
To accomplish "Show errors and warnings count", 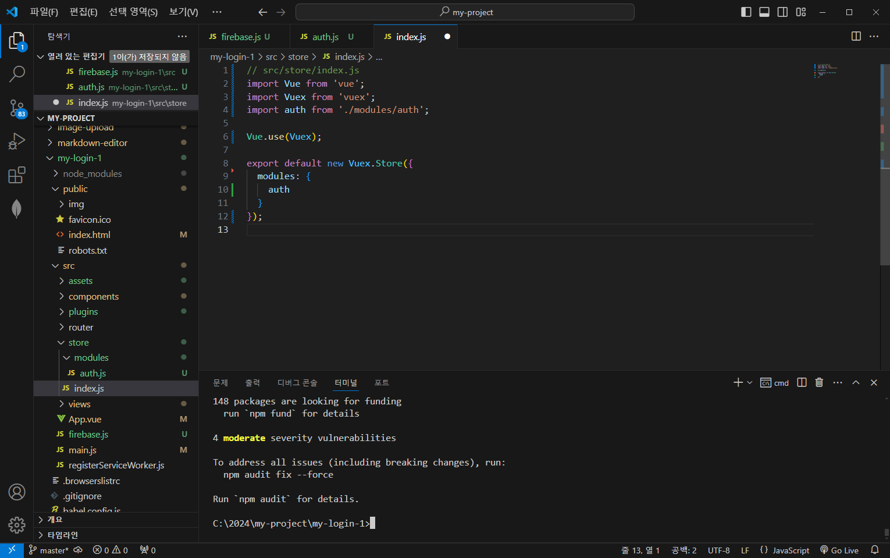I will [111, 550].
